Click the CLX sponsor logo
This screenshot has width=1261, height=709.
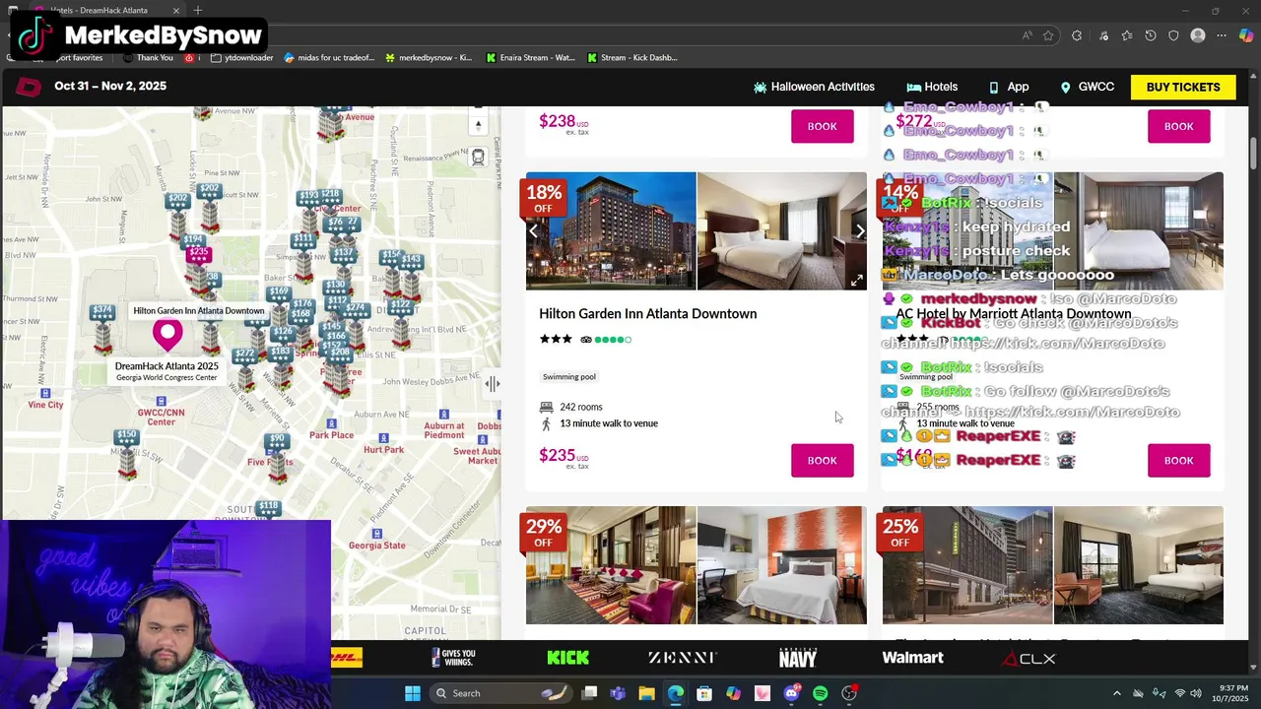1029,658
